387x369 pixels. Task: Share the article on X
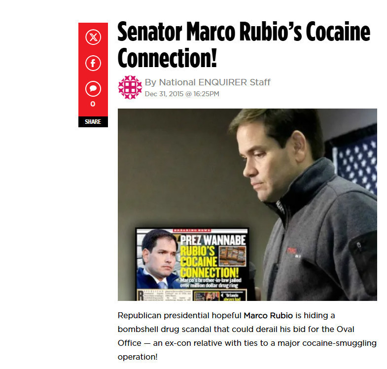tap(93, 37)
